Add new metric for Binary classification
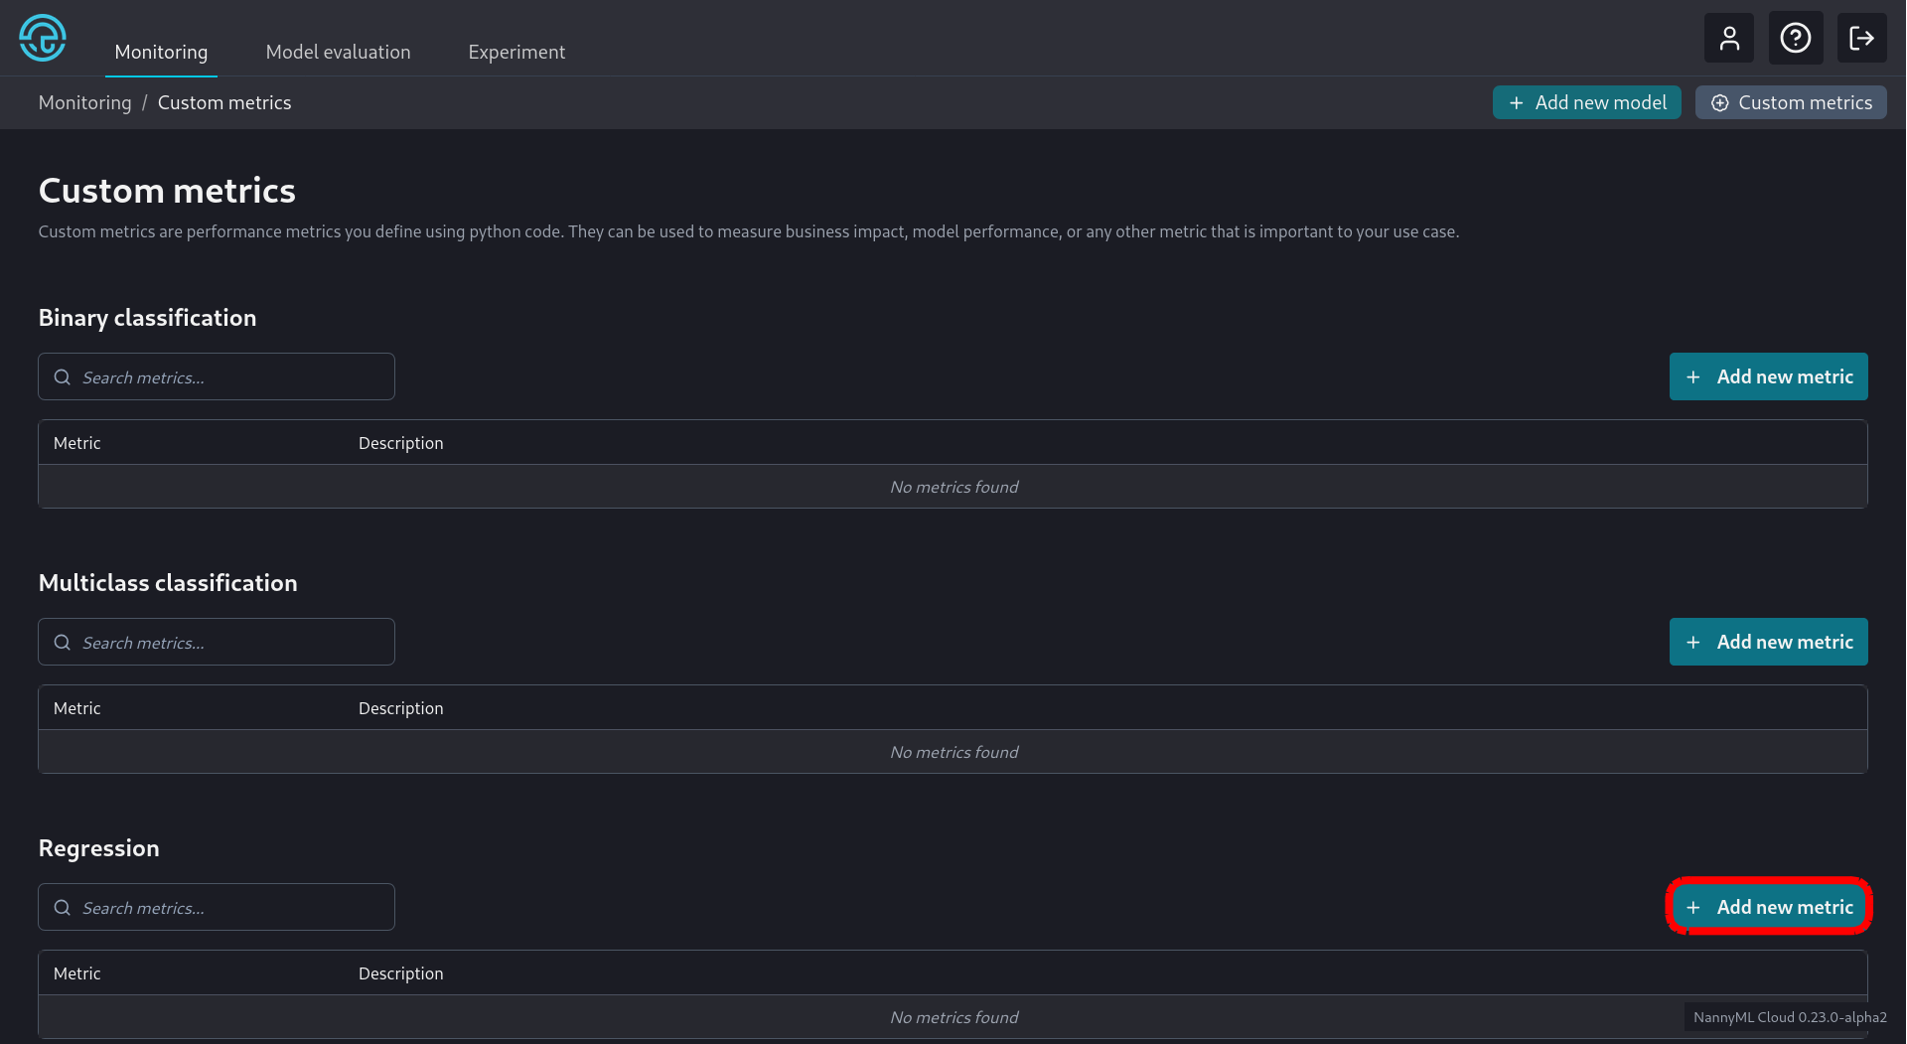 point(1768,377)
